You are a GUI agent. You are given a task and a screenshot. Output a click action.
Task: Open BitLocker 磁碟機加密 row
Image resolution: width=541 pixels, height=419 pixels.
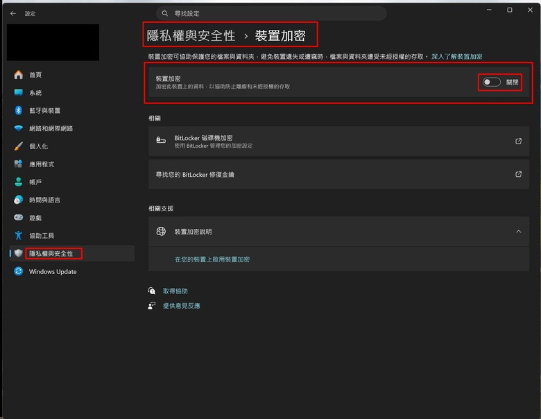(x=338, y=141)
